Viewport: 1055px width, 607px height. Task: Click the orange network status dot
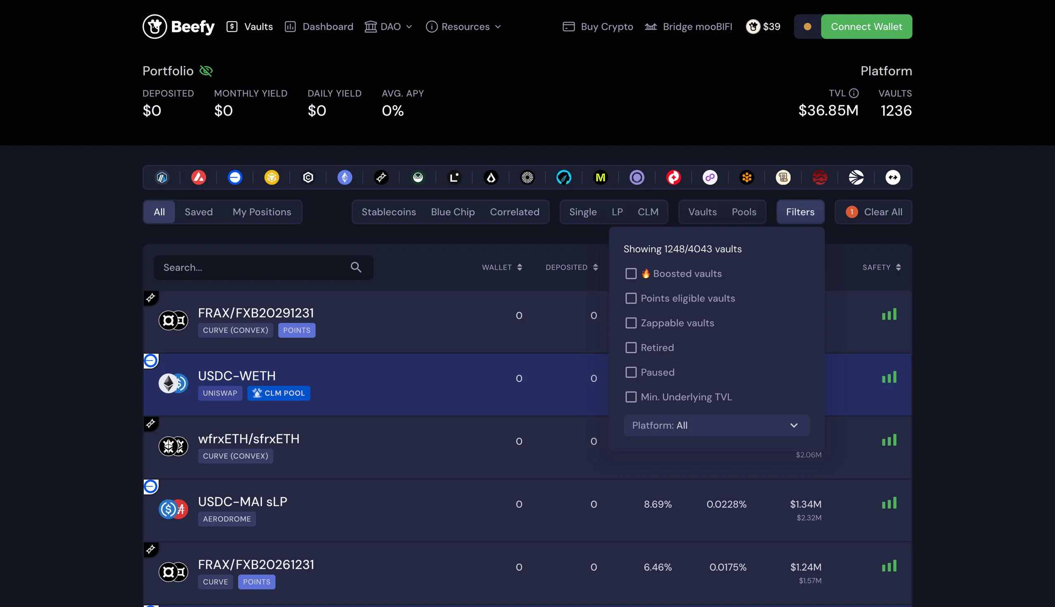[807, 27]
